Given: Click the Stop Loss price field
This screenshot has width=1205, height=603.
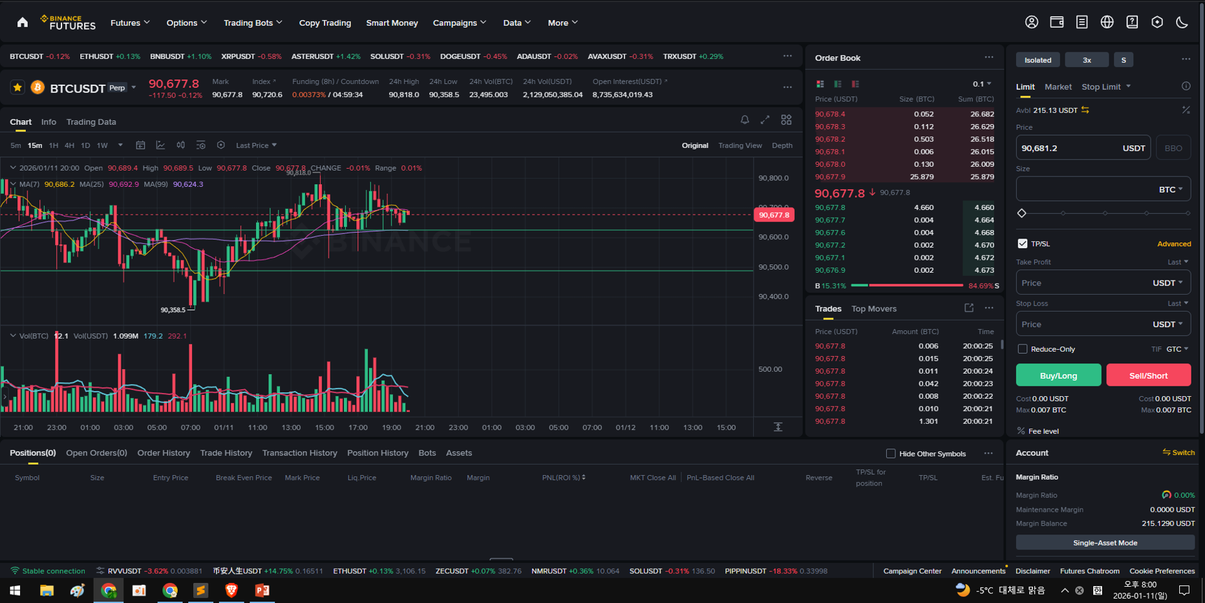Looking at the screenshot, I should click(1103, 324).
